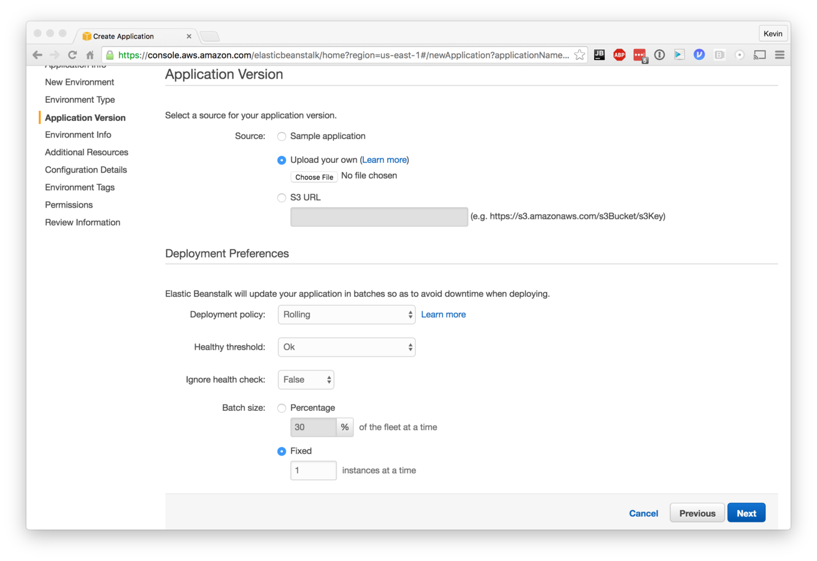
Task: Go to Additional Resources step
Action: click(x=87, y=152)
